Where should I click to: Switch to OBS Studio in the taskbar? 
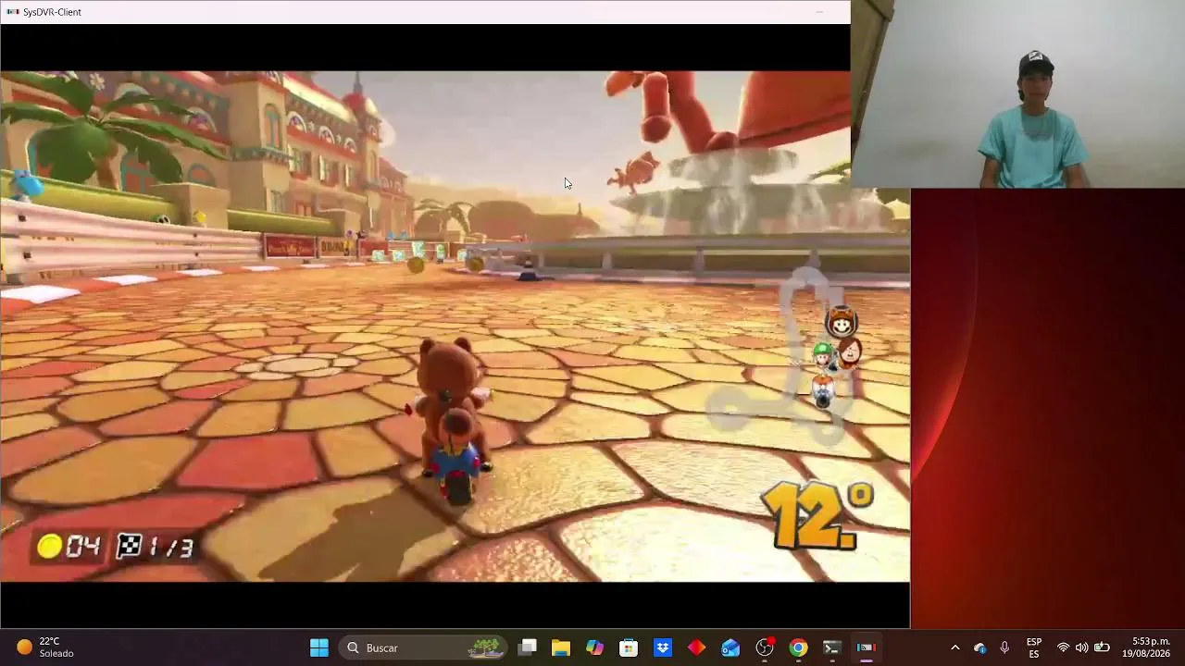pos(765,647)
